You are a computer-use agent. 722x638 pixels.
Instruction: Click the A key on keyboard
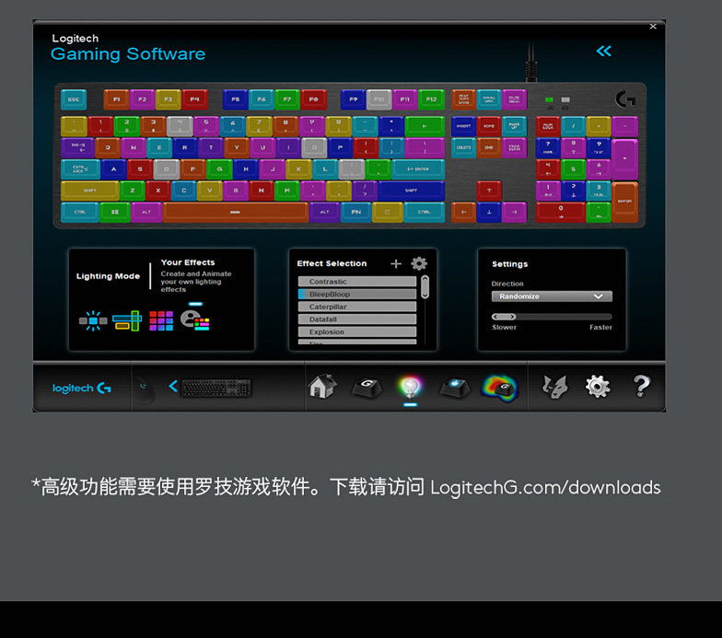coord(114,169)
